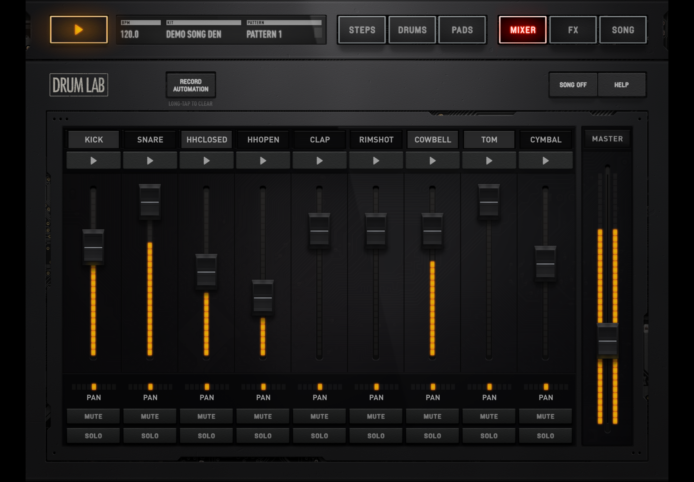Switch to the DRUMS tab
Viewport: 694px width, 482px height.
[x=412, y=30]
